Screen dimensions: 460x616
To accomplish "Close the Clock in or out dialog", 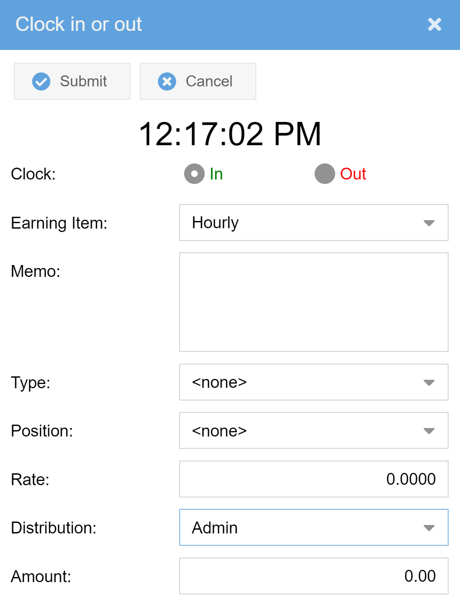I will (x=434, y=25).
